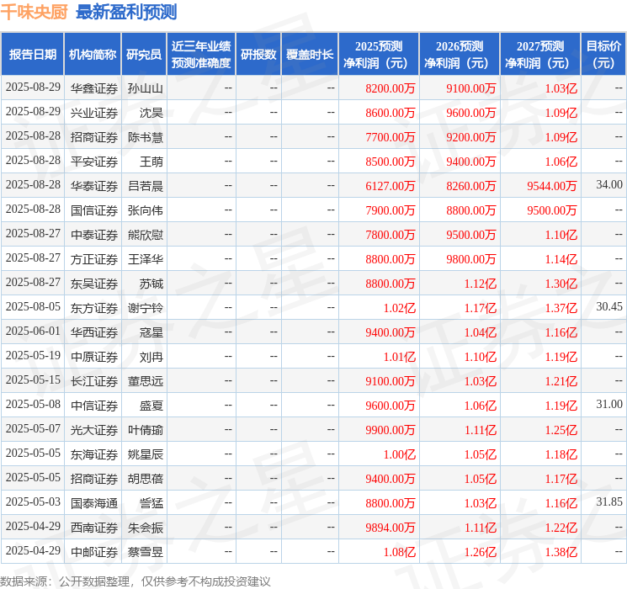Screen dimensions: 627x589
Task: Click the 最新盈利预测 title text
Action: [x=126, y=12]
